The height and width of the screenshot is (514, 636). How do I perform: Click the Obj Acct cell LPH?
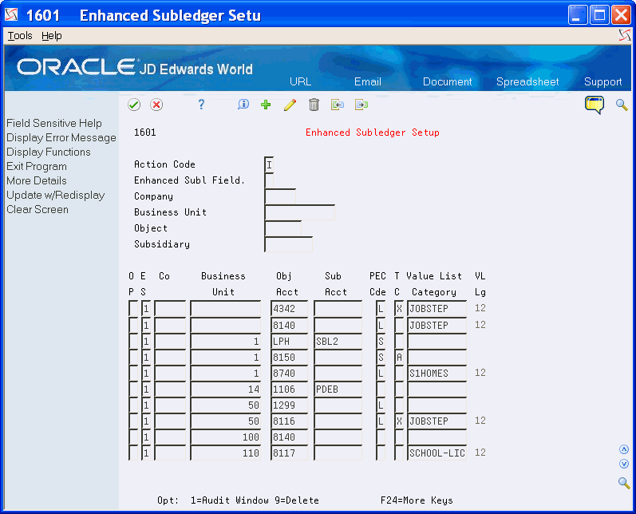point(289,341)
